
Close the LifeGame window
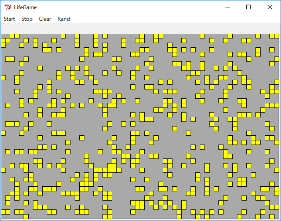point(270,7)
